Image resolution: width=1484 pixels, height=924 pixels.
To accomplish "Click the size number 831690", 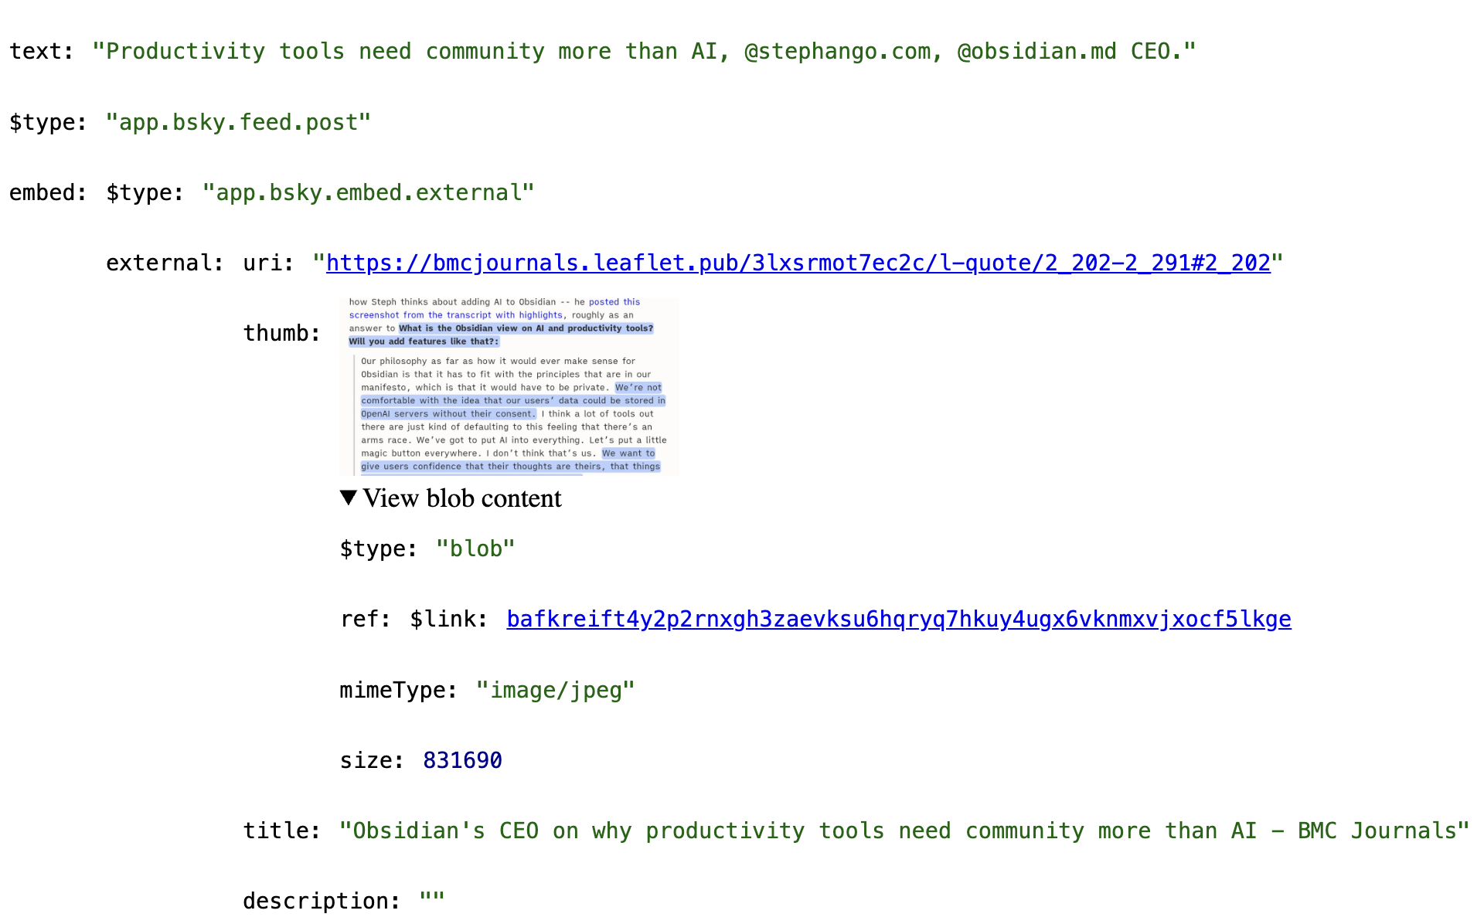I will click(462, 761).
